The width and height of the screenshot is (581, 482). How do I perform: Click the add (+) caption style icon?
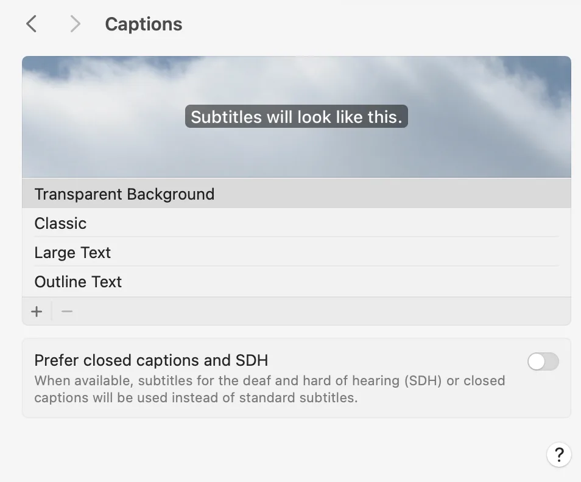[x=37, y=311]
